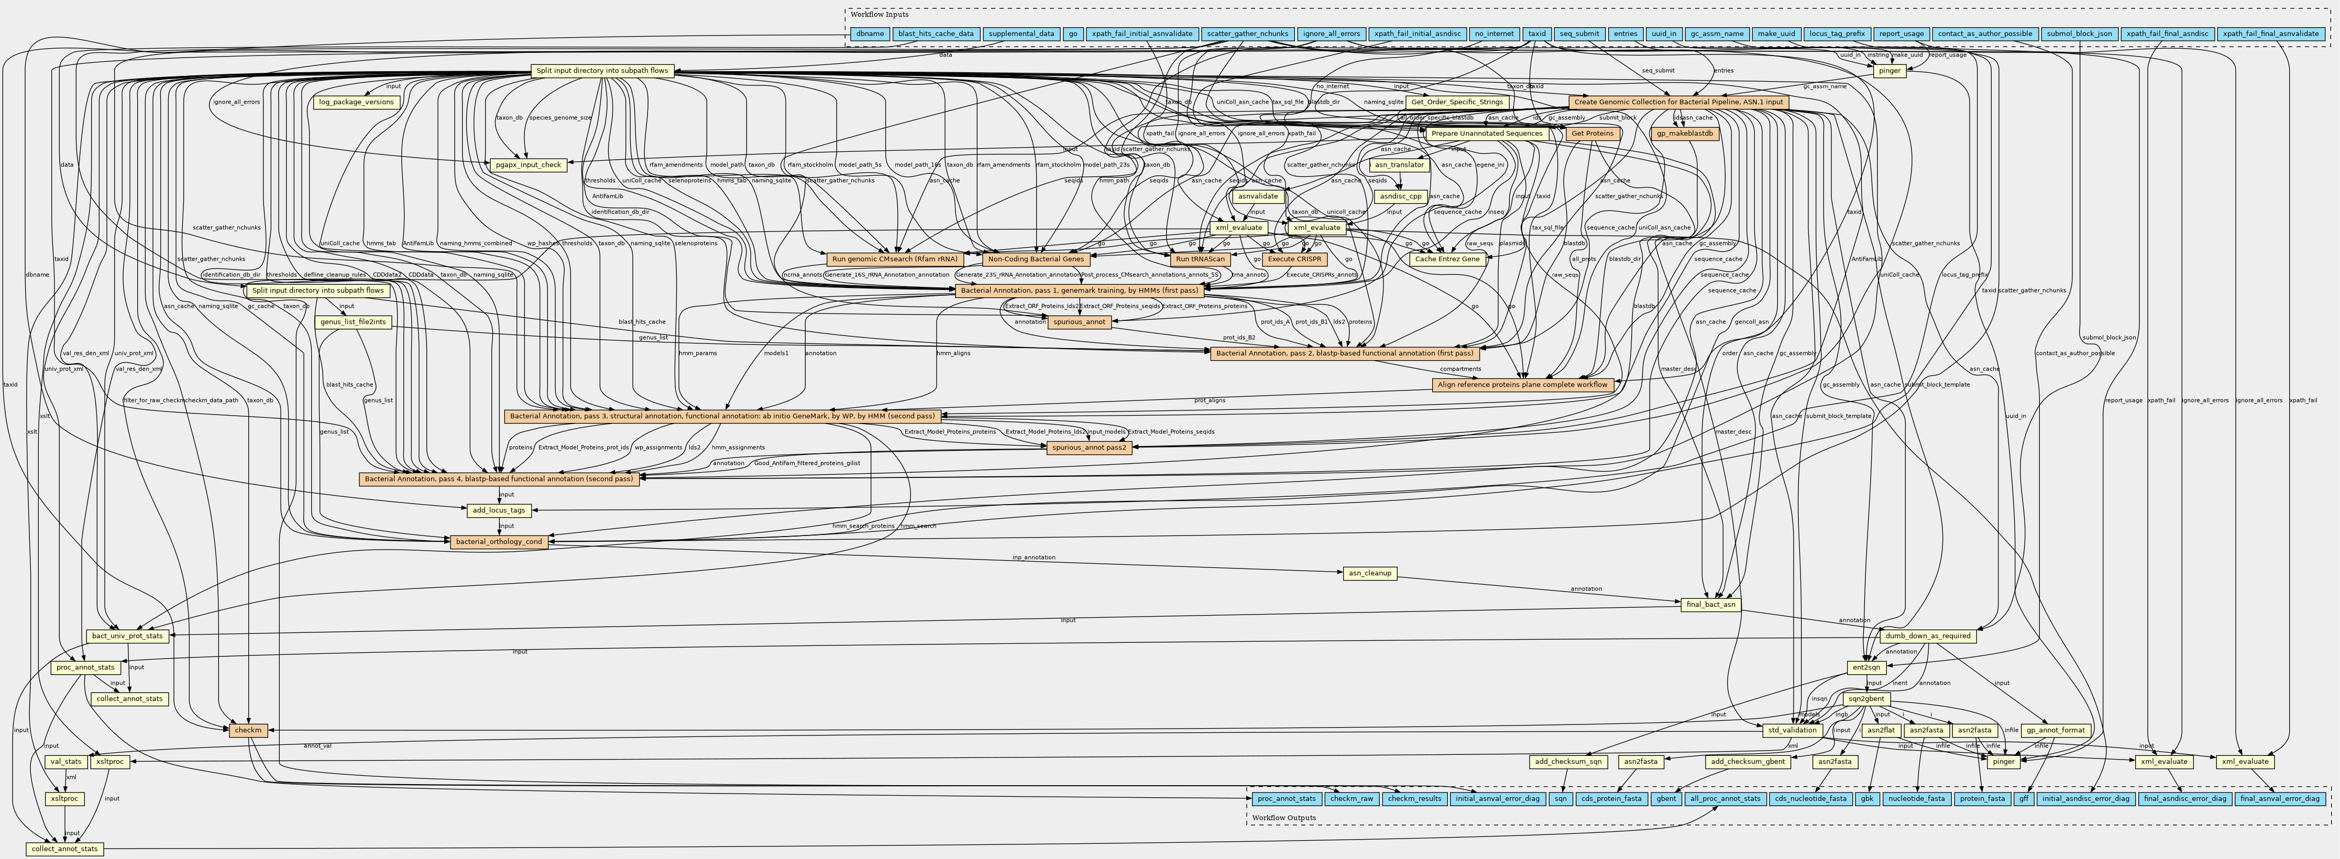Screen dimensions: 2340x859
Task: Click the bact_univ_prot_stats node
Action: (128, 635)
